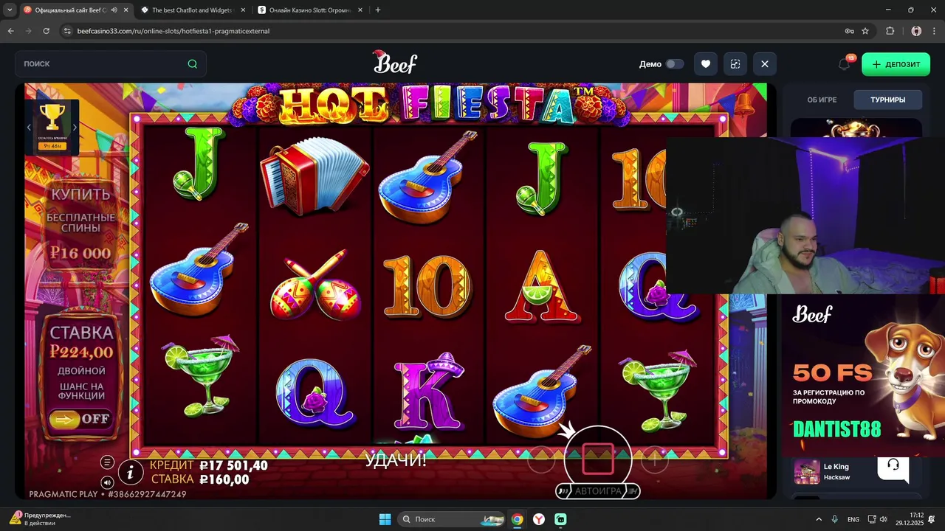Switch the ENG input language
945x531 pixels.
[853, 519]
